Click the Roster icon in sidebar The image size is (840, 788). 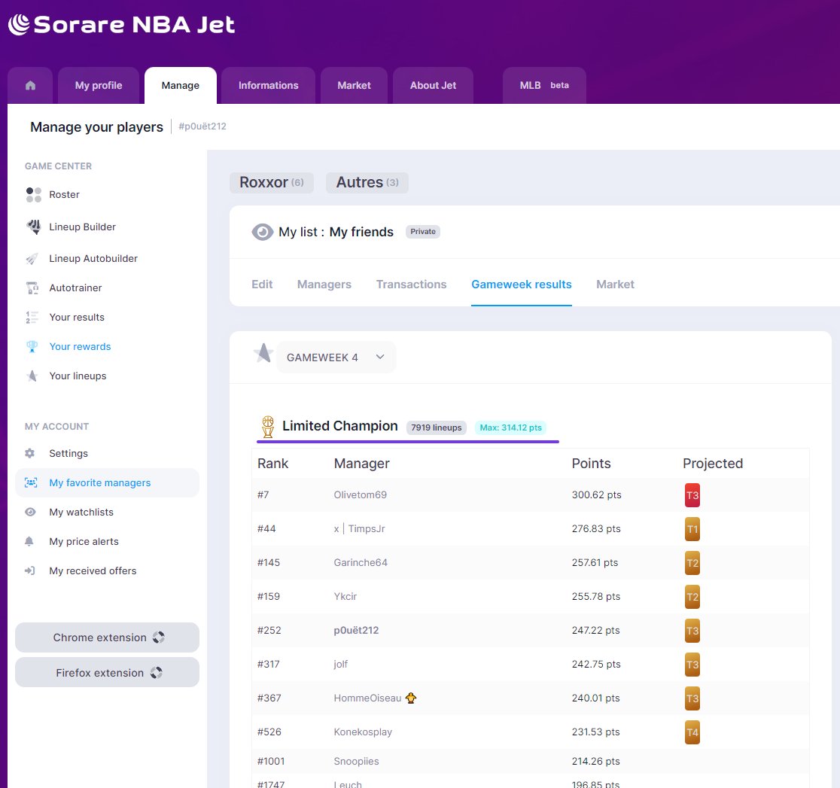[x=33, y=194]
